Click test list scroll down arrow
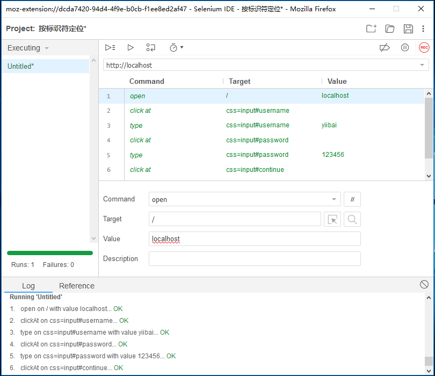Image resolution: width=435 pixels, height=376 pixels. (x=93, y=238)
